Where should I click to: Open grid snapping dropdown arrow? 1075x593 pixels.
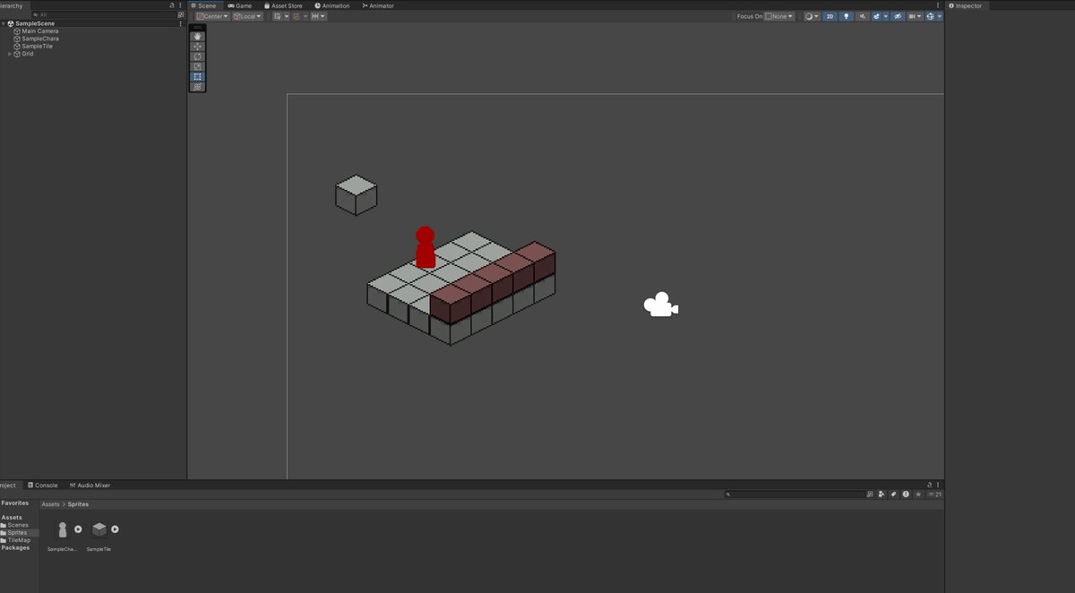click(305, 16)
